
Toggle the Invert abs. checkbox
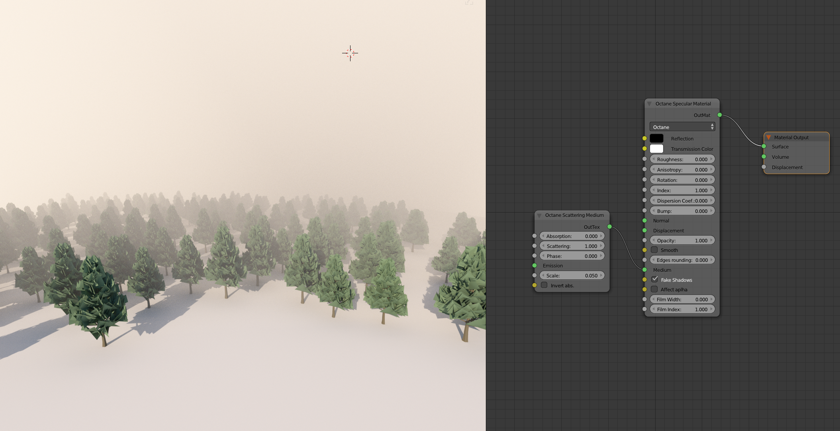[x=544, y=285]
